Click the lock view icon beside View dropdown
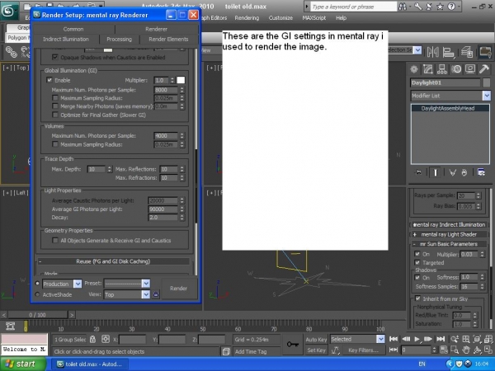The width and height of the screenshot is (495, 371). pos(156,294)
